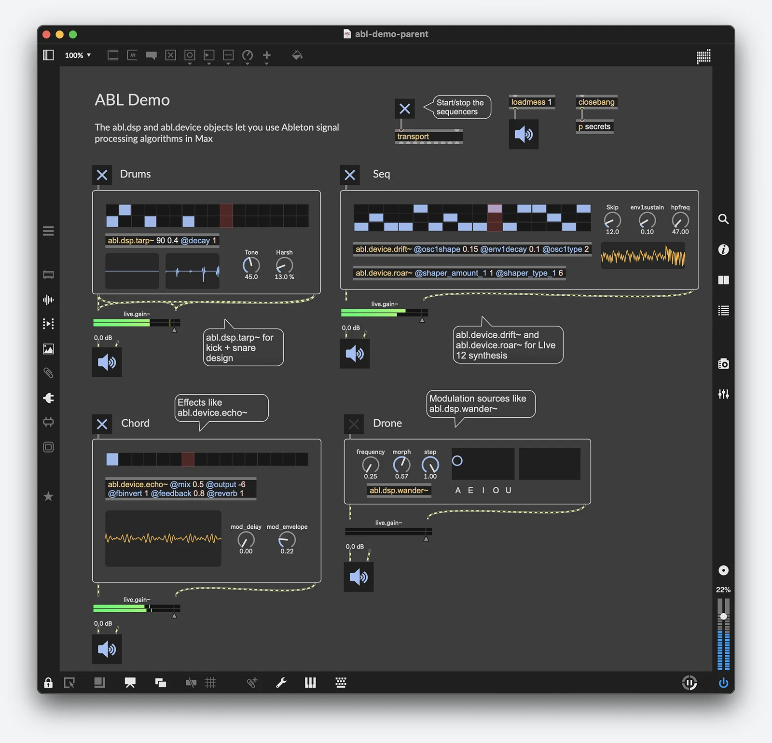Click the Harsh dial in Drums
The image size is (772, 743).
284,265
